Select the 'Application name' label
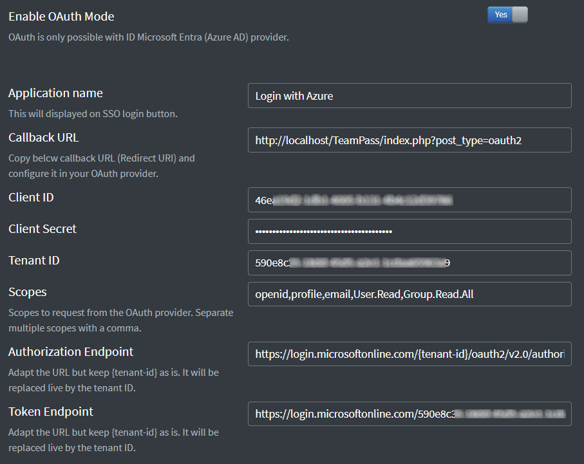Viewport: 584px width, 464px height. click(55, 93)
